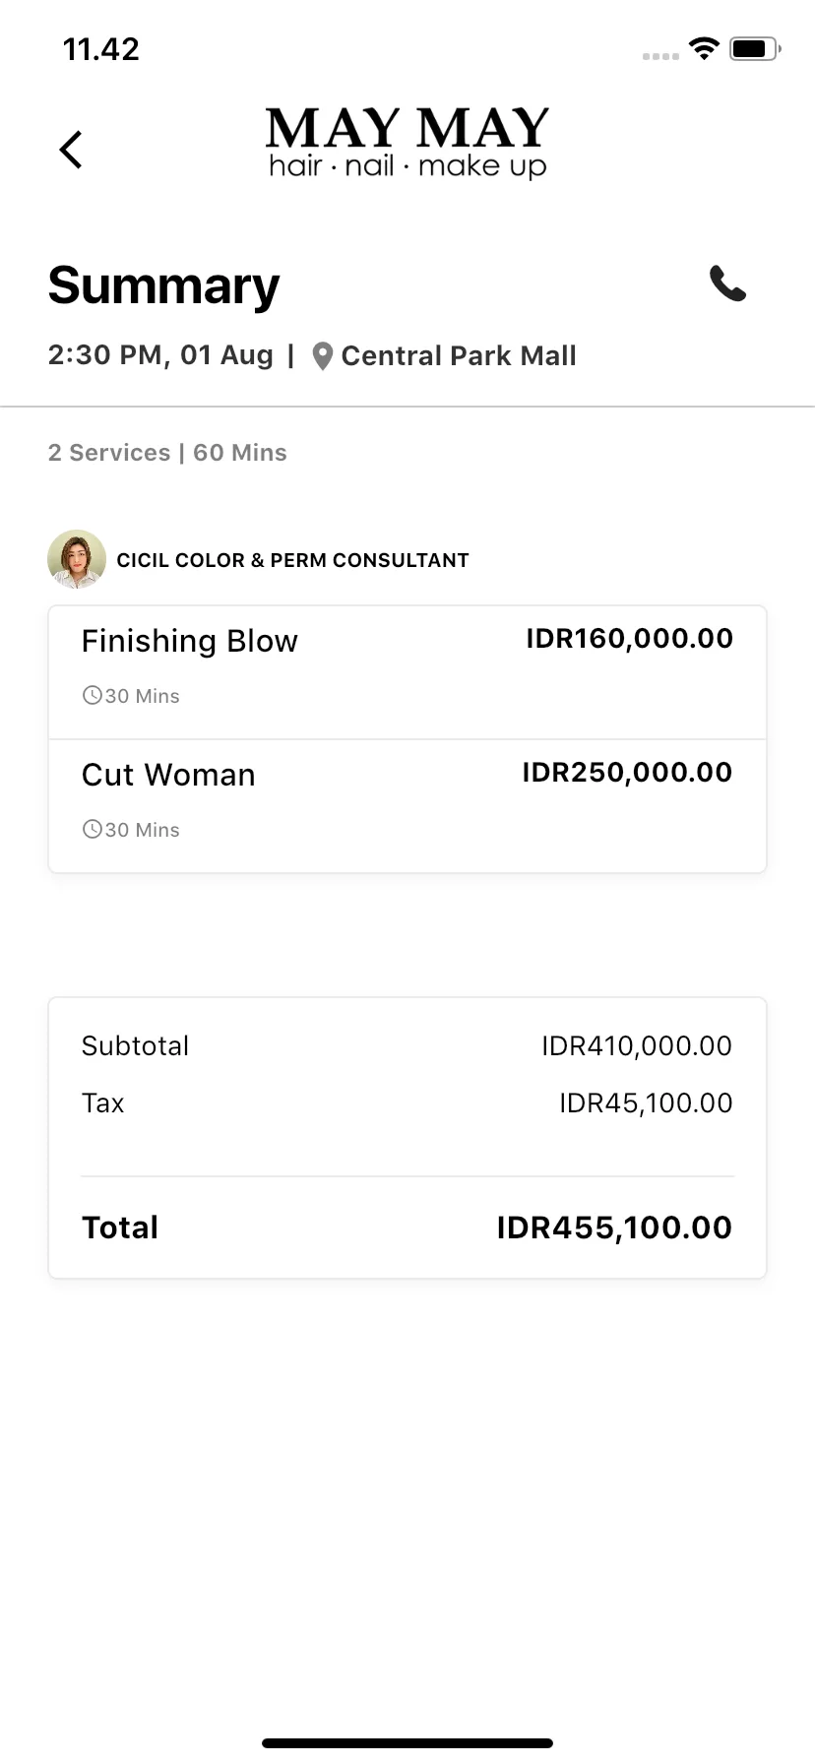
Task: Tap the 2:30 PM, 01 Aug appointment time
Action: [160, 355]
